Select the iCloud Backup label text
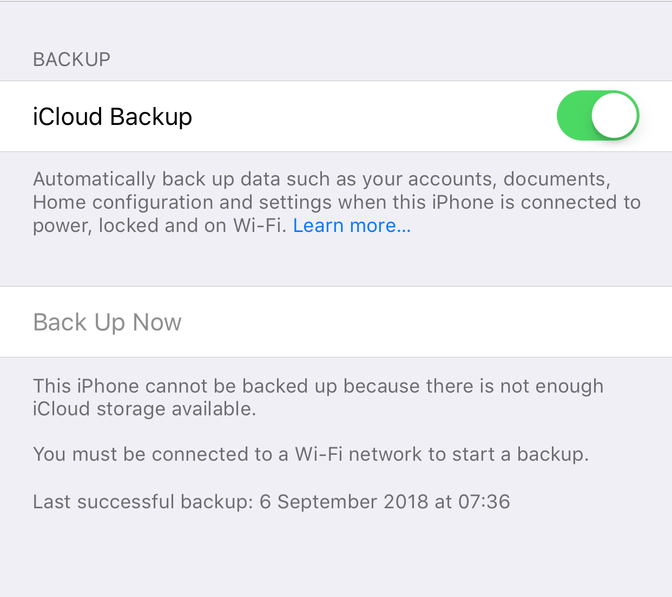 click(113, 117)
